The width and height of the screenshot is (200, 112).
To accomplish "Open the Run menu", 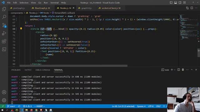I will pyautogui.click(x=46, y=2).
